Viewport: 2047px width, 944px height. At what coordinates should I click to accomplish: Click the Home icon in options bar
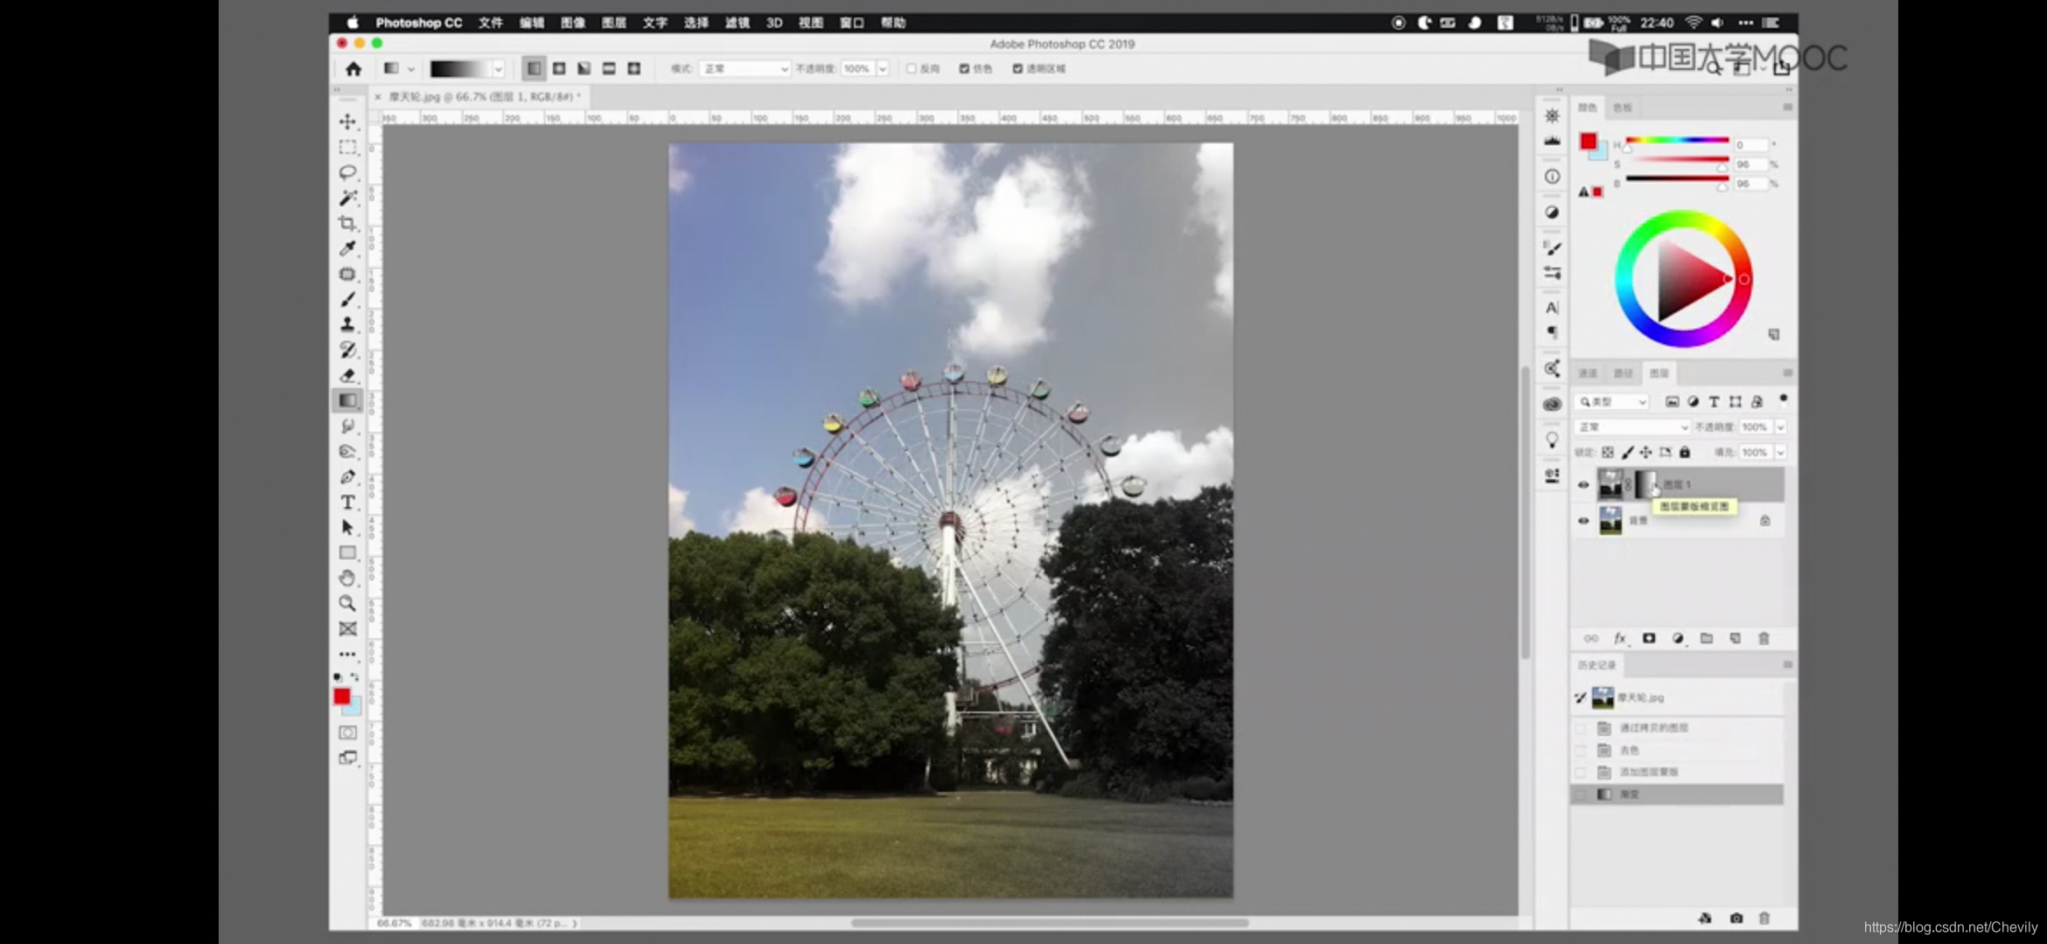pyautogui.click(x=353, y=68)
